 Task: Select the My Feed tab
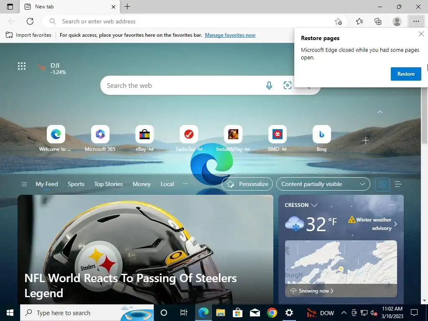click(47, 184)
